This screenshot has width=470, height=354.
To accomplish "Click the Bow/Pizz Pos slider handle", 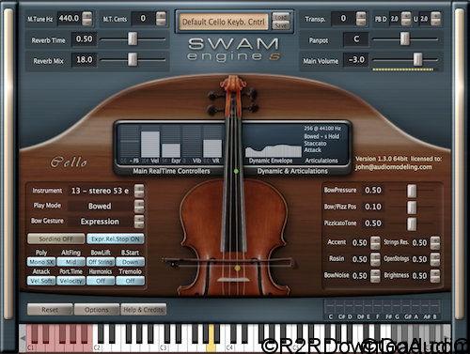I will 412,207.
